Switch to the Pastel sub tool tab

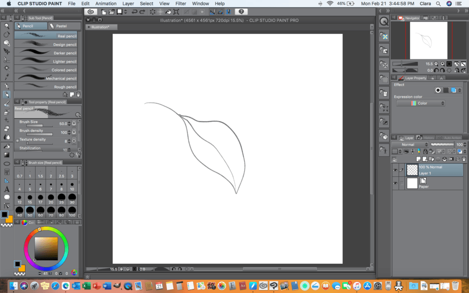(x=61, y=26)
